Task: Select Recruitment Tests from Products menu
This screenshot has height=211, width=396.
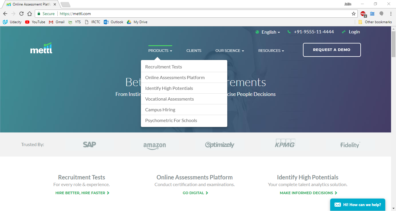Action: 184,67
